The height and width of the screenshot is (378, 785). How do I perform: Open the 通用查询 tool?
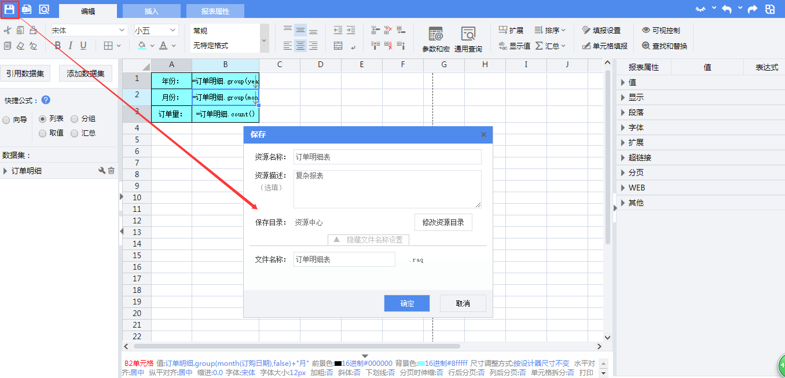[x=468, y=39]
